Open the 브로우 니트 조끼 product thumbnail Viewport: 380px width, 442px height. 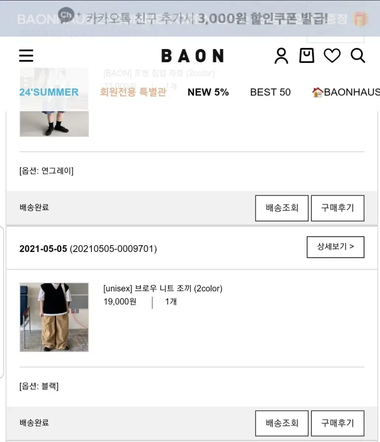[x=54, y=317]
